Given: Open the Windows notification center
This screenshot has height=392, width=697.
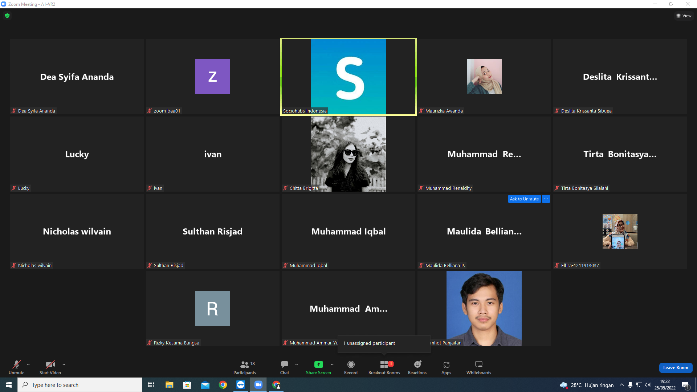Looking at the screenshot, I should [x=686, y=385].
